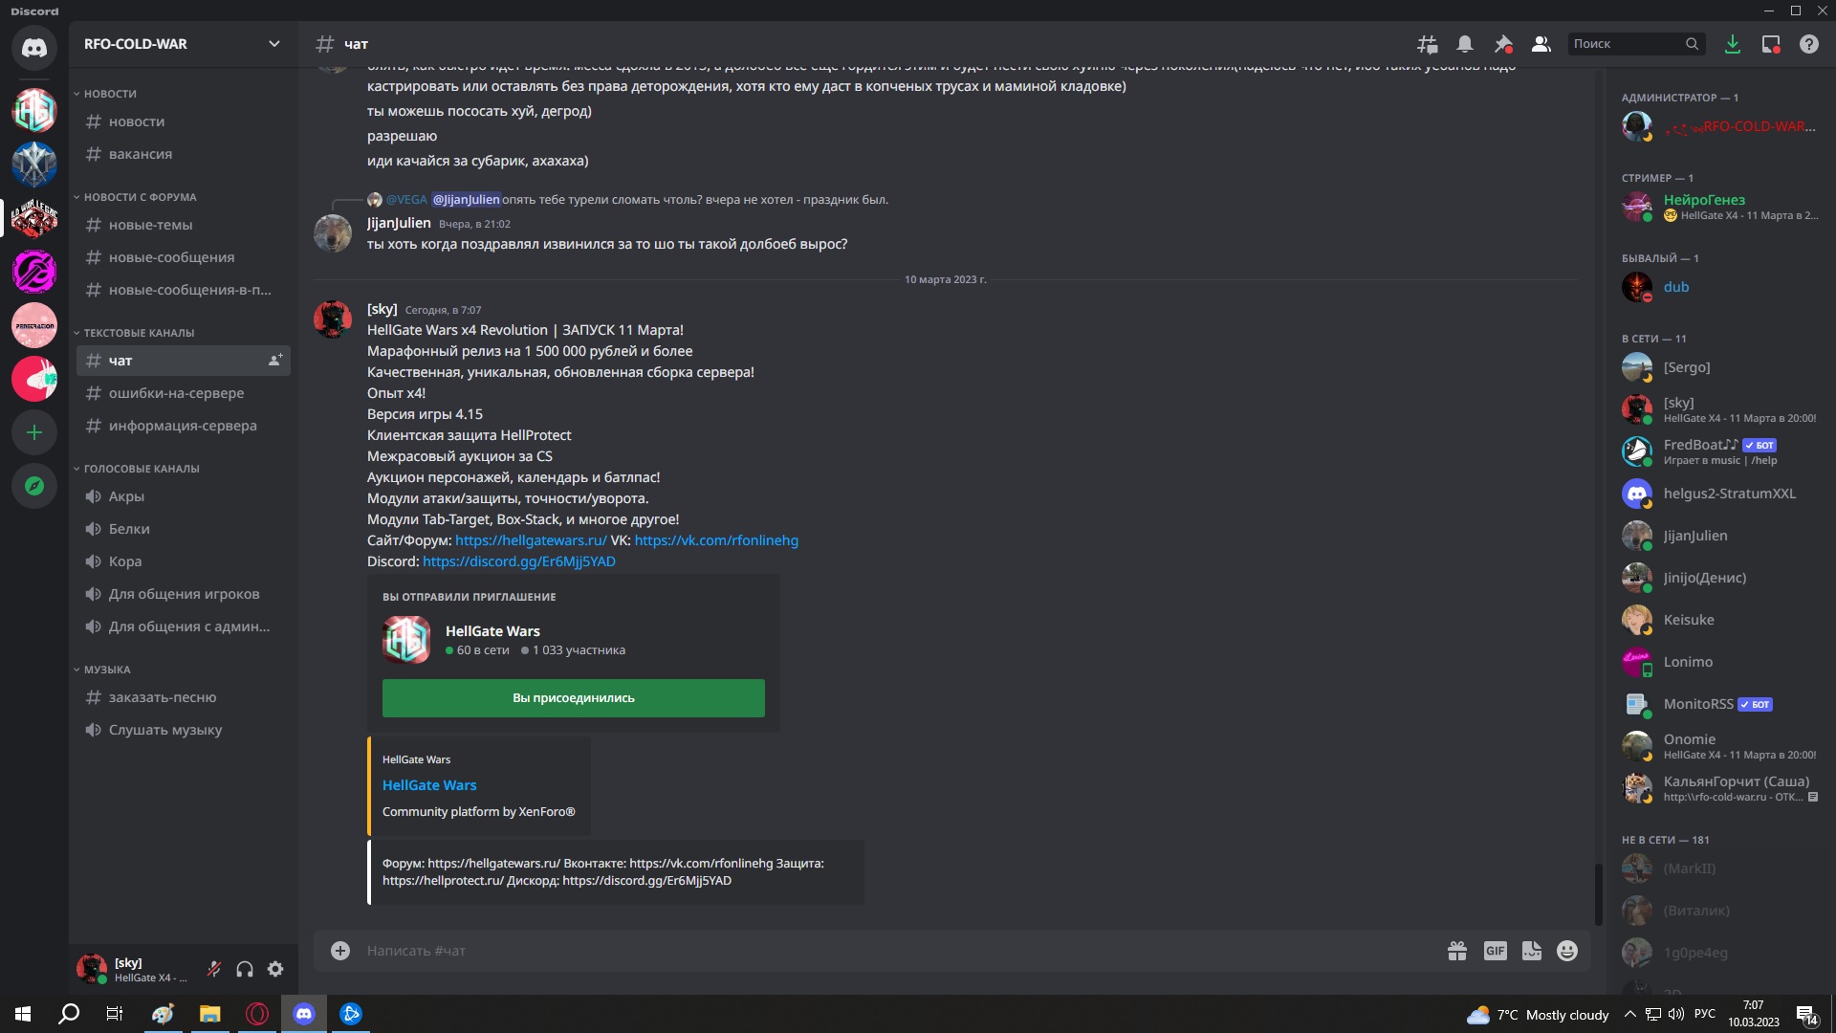The image size is (1836, 1033).
Task: Open the новые-сообщения channel
Action: click(x=183, y=257)
